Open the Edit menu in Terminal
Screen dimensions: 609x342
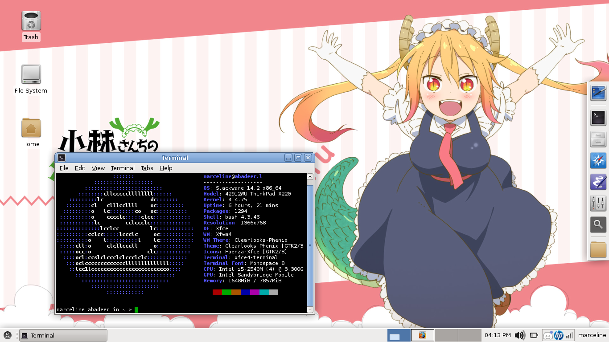pos(80,168)
